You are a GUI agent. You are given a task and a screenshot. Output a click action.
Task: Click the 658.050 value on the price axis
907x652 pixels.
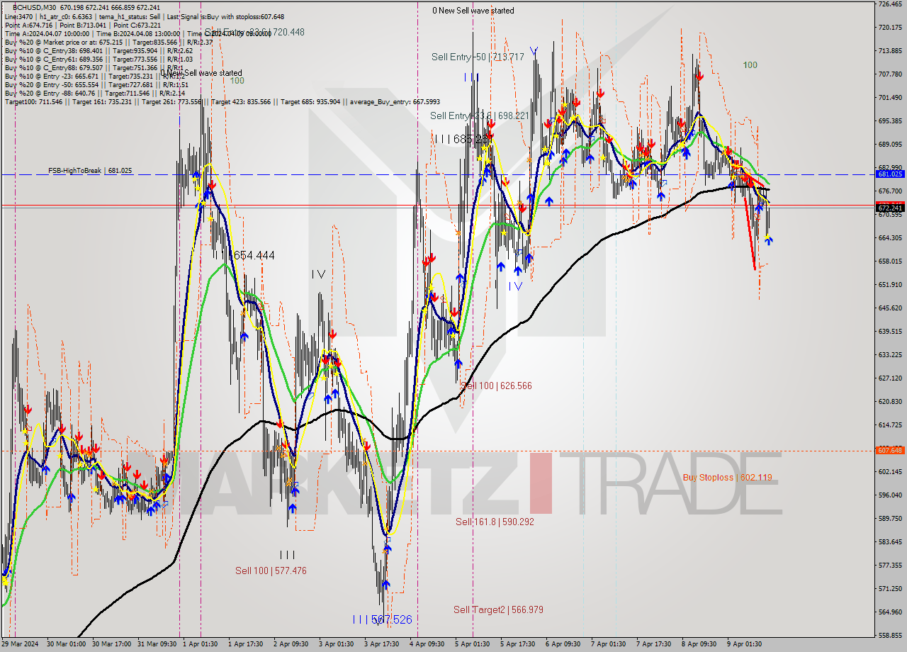(890, 262)
